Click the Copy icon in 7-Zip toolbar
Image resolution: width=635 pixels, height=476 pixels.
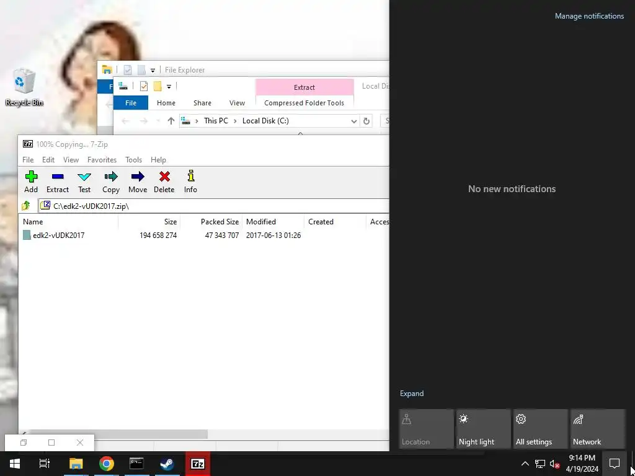pyautogui.click(x=110, y=182)
